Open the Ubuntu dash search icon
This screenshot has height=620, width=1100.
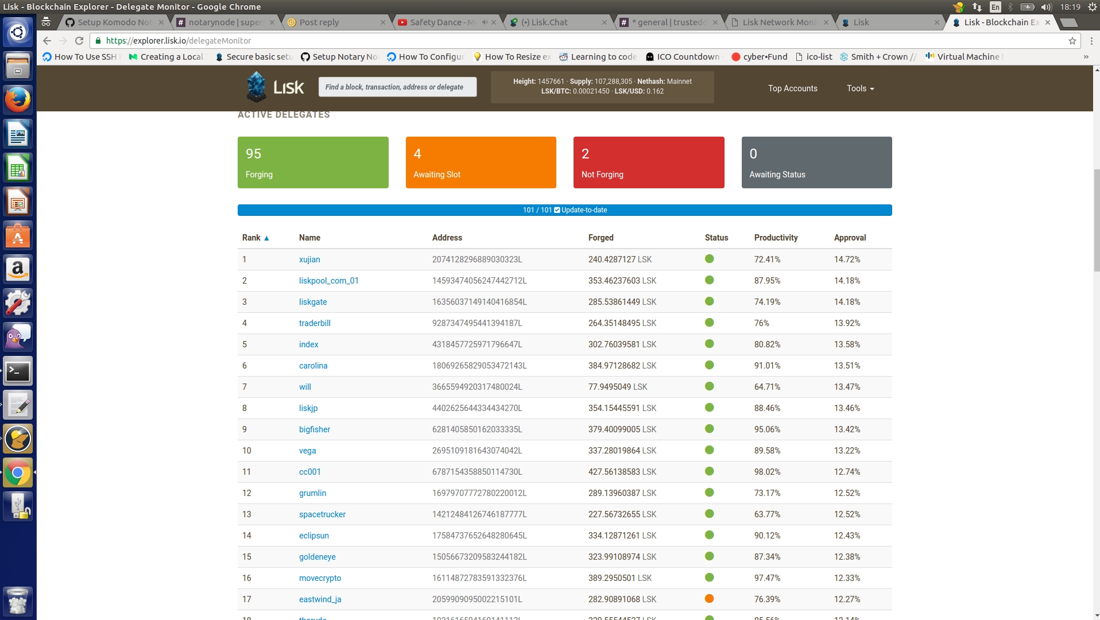tap(18, 32)
